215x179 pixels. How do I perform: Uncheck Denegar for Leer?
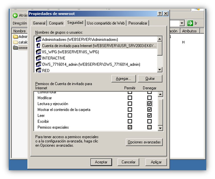click(149, 115)
